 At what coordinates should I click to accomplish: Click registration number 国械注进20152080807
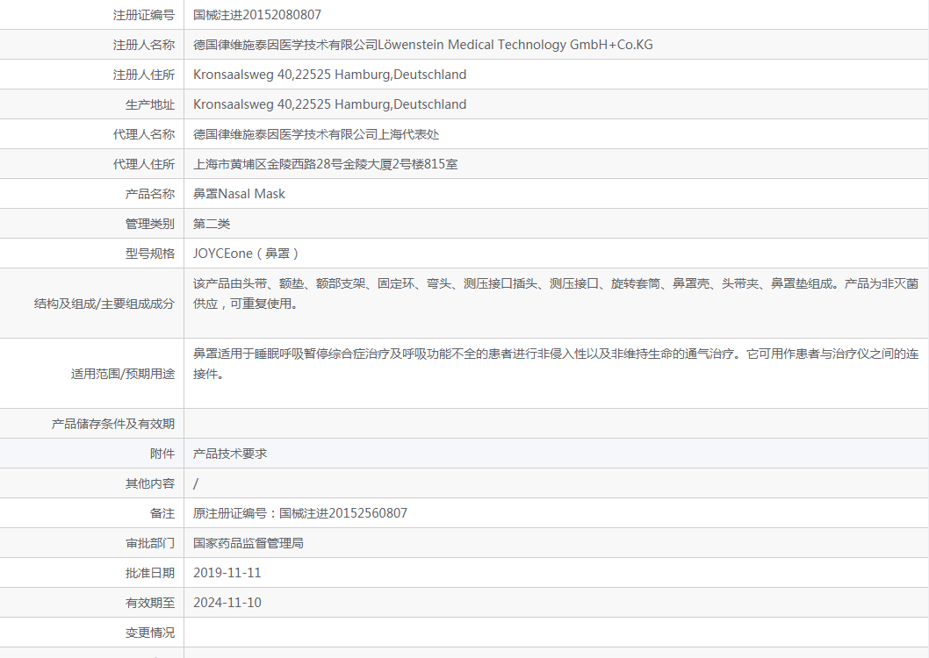257,15
